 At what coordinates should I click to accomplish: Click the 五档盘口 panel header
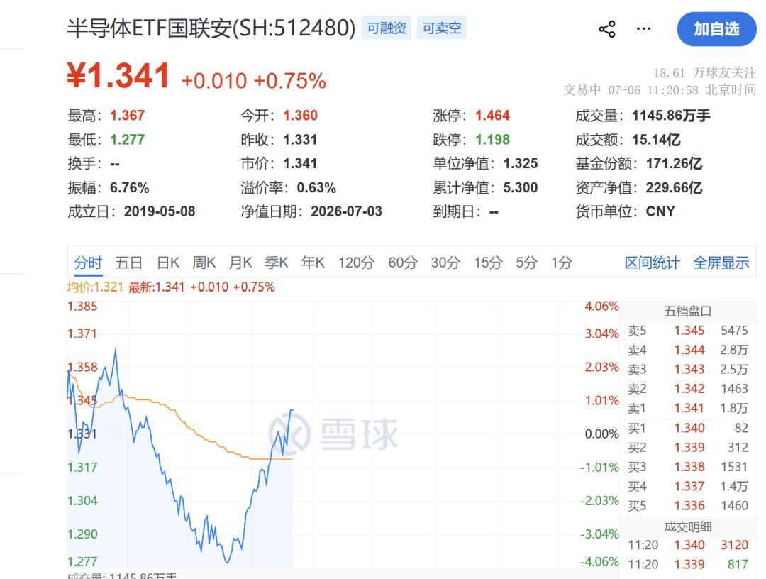coord(688,311)
